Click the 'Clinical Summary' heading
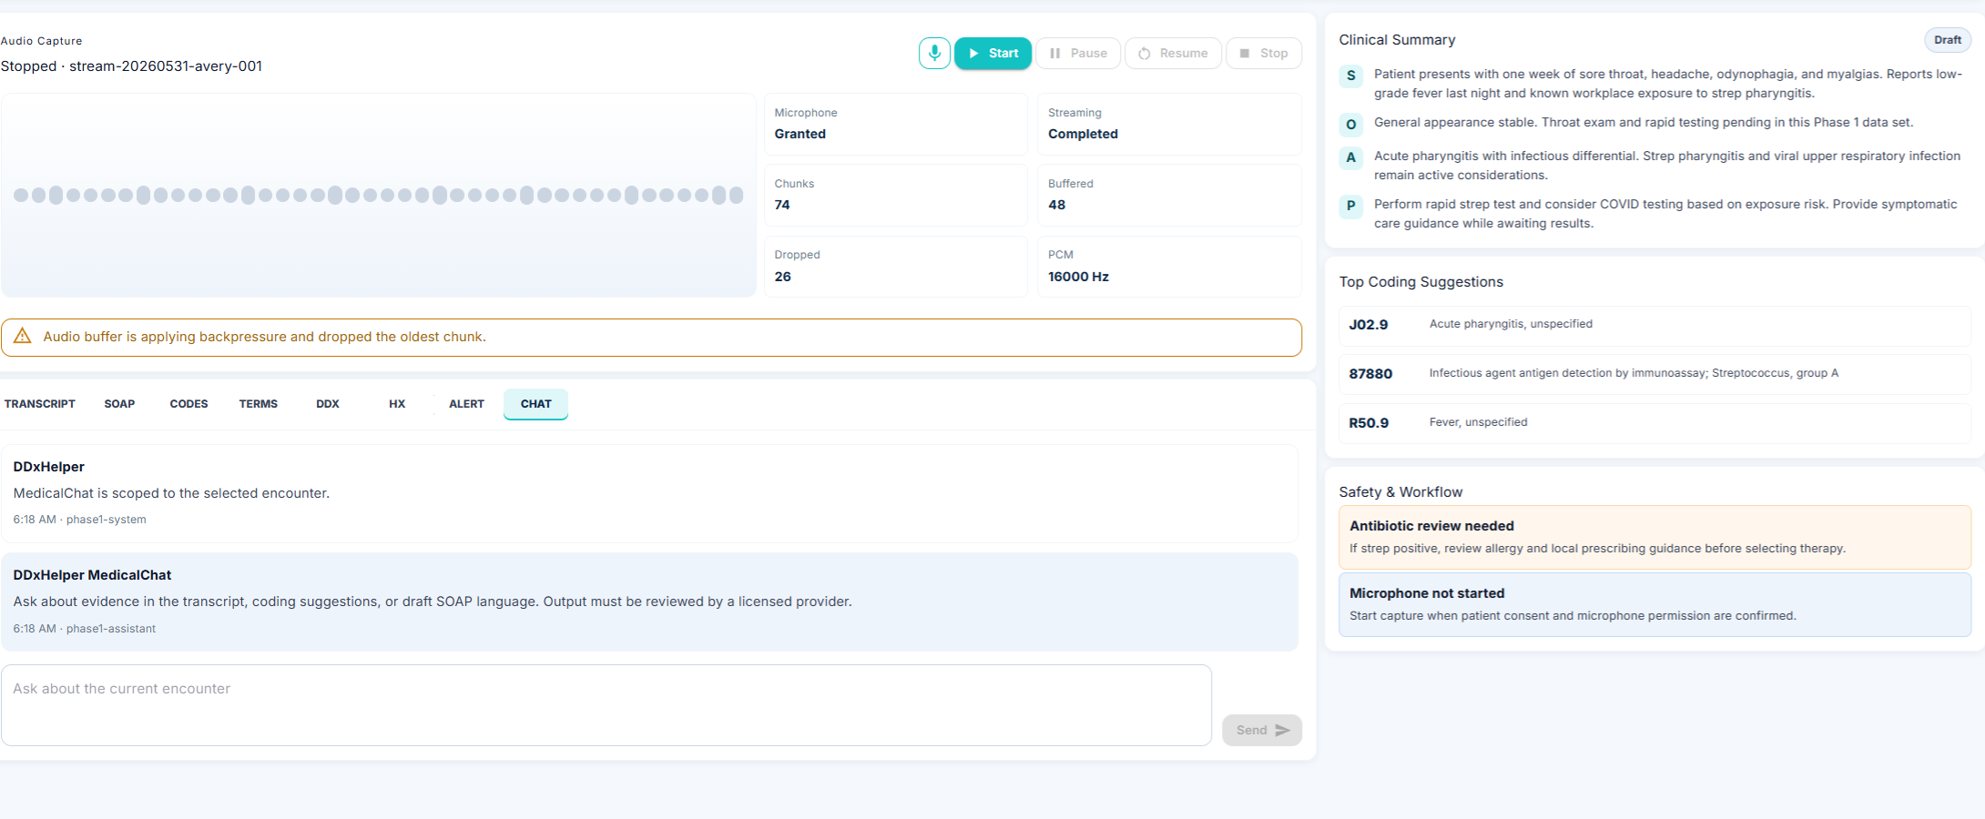The image size is (1985, 819). [x=1397, y=40]
